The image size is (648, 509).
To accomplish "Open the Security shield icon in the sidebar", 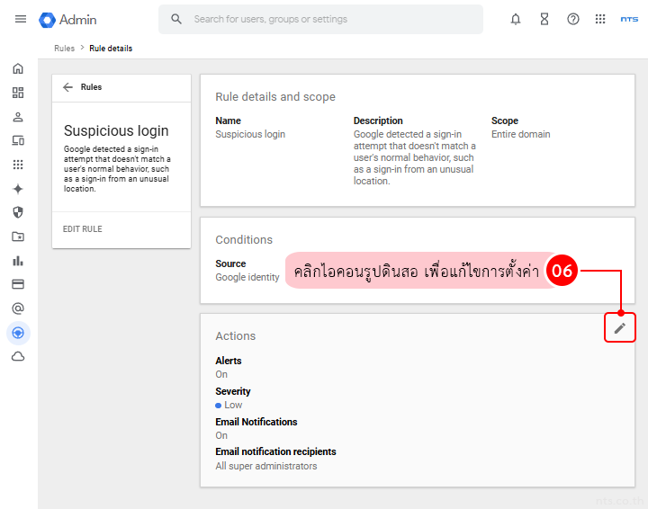I will pyautogui.click(x=18, y=212).
